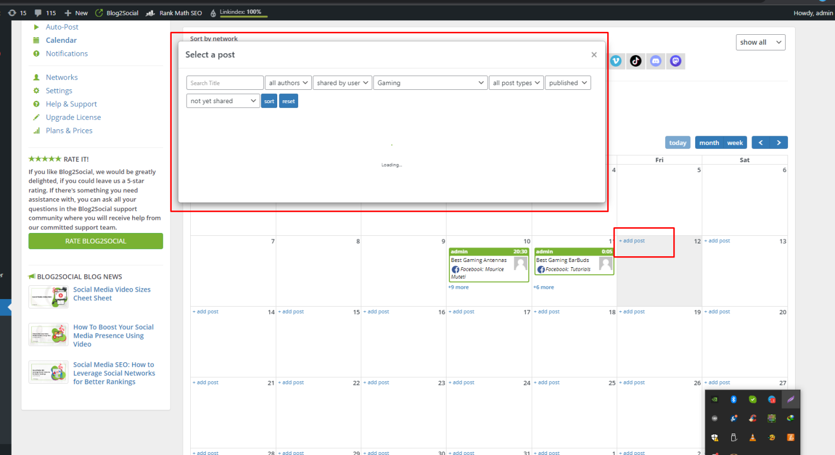Click green checkmark tray icon

[x=752, y=399]
